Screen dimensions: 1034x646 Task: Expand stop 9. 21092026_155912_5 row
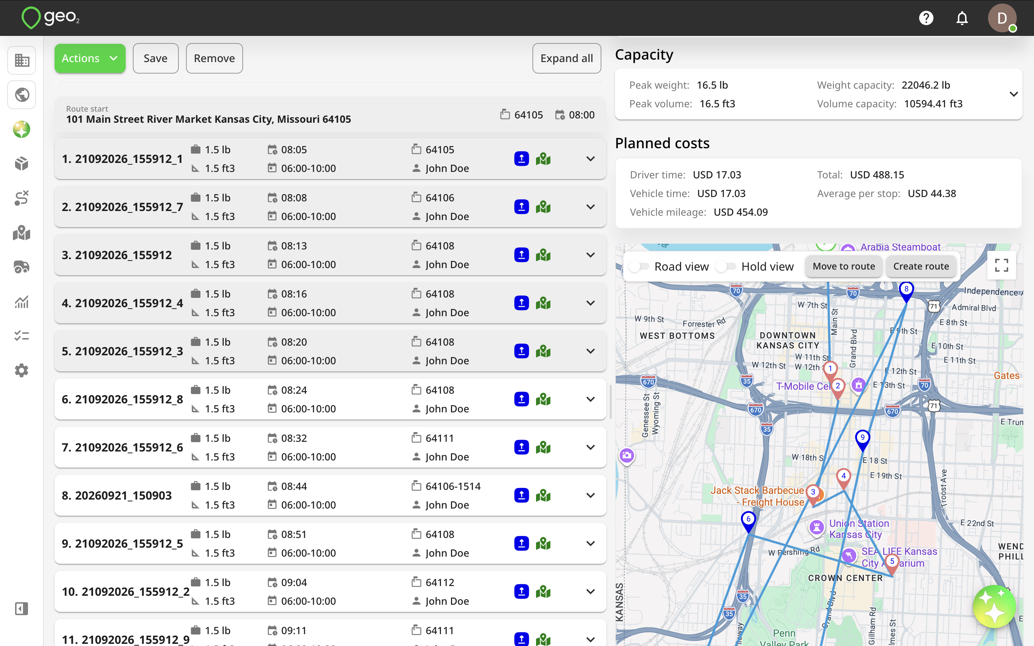tap(591, 543)
